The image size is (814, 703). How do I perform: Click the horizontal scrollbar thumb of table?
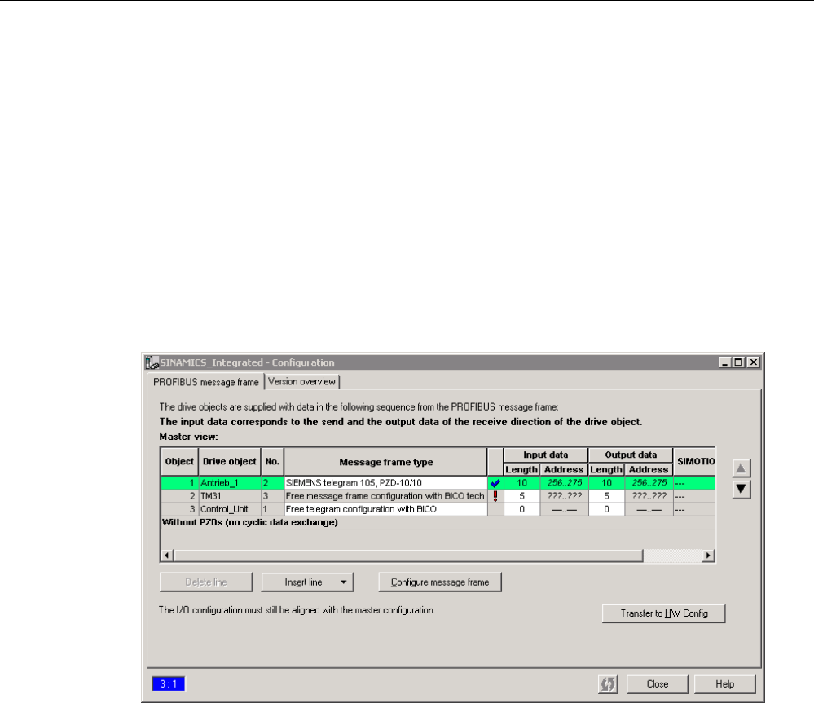tap(408, 555)
